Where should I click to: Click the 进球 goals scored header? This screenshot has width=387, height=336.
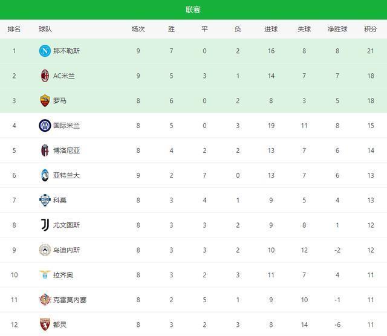click(271, 29)
